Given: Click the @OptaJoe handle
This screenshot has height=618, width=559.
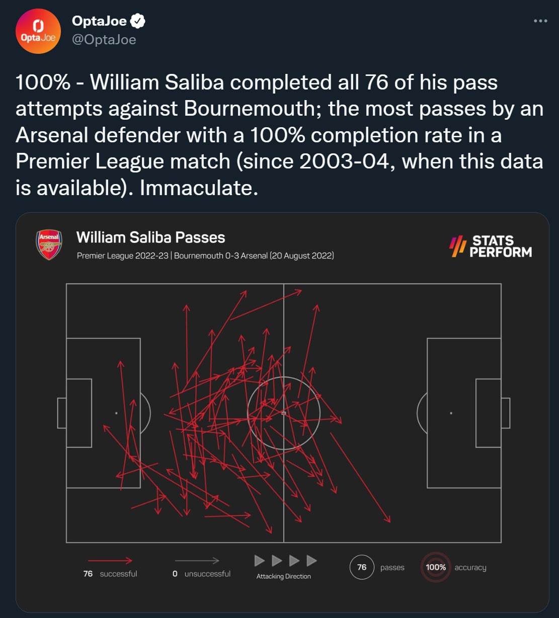Looking at the screenshot, I should (104, 40).
